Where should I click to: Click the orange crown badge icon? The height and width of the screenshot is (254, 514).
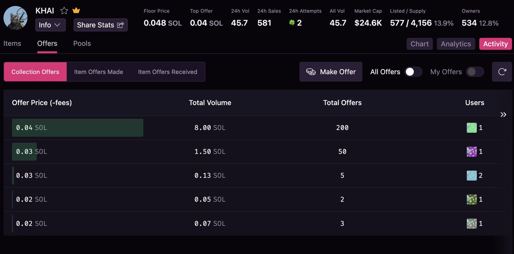click(x=76, y=11)
